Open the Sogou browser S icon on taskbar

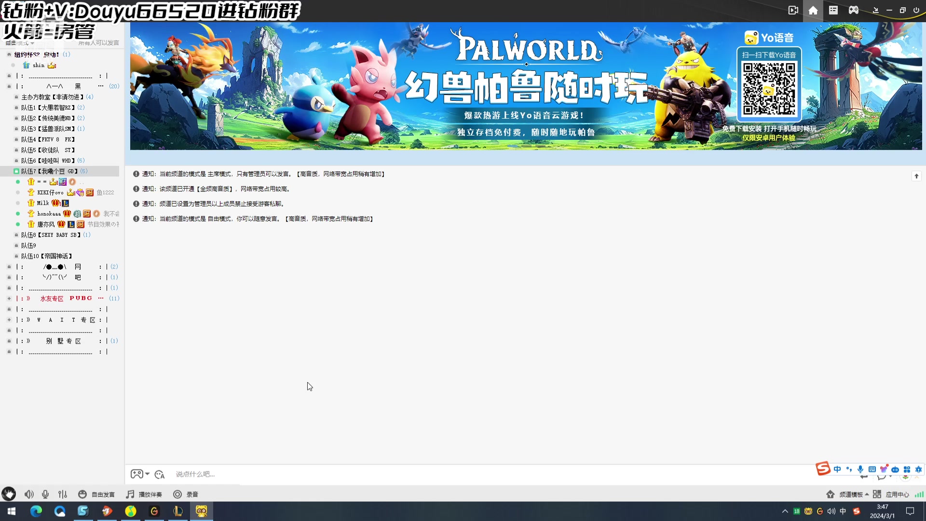click(x=83, y=511)
